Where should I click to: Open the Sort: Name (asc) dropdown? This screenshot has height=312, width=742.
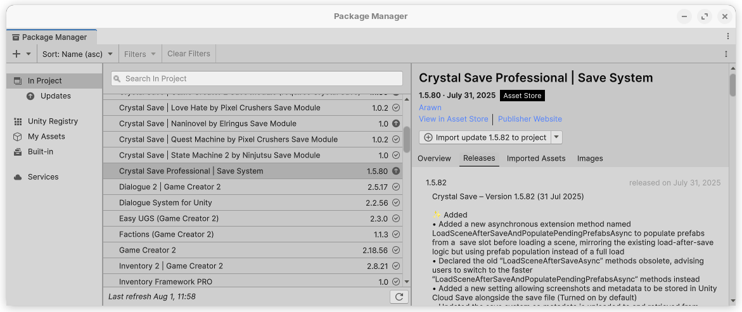pos(77,54)
